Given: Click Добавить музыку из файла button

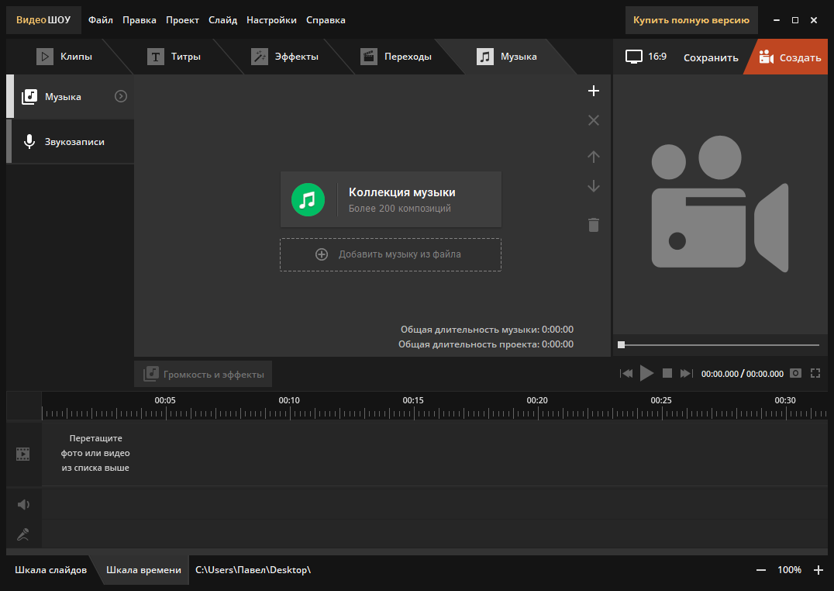Looking at the screenshot, I should click(x=391, y=254).
